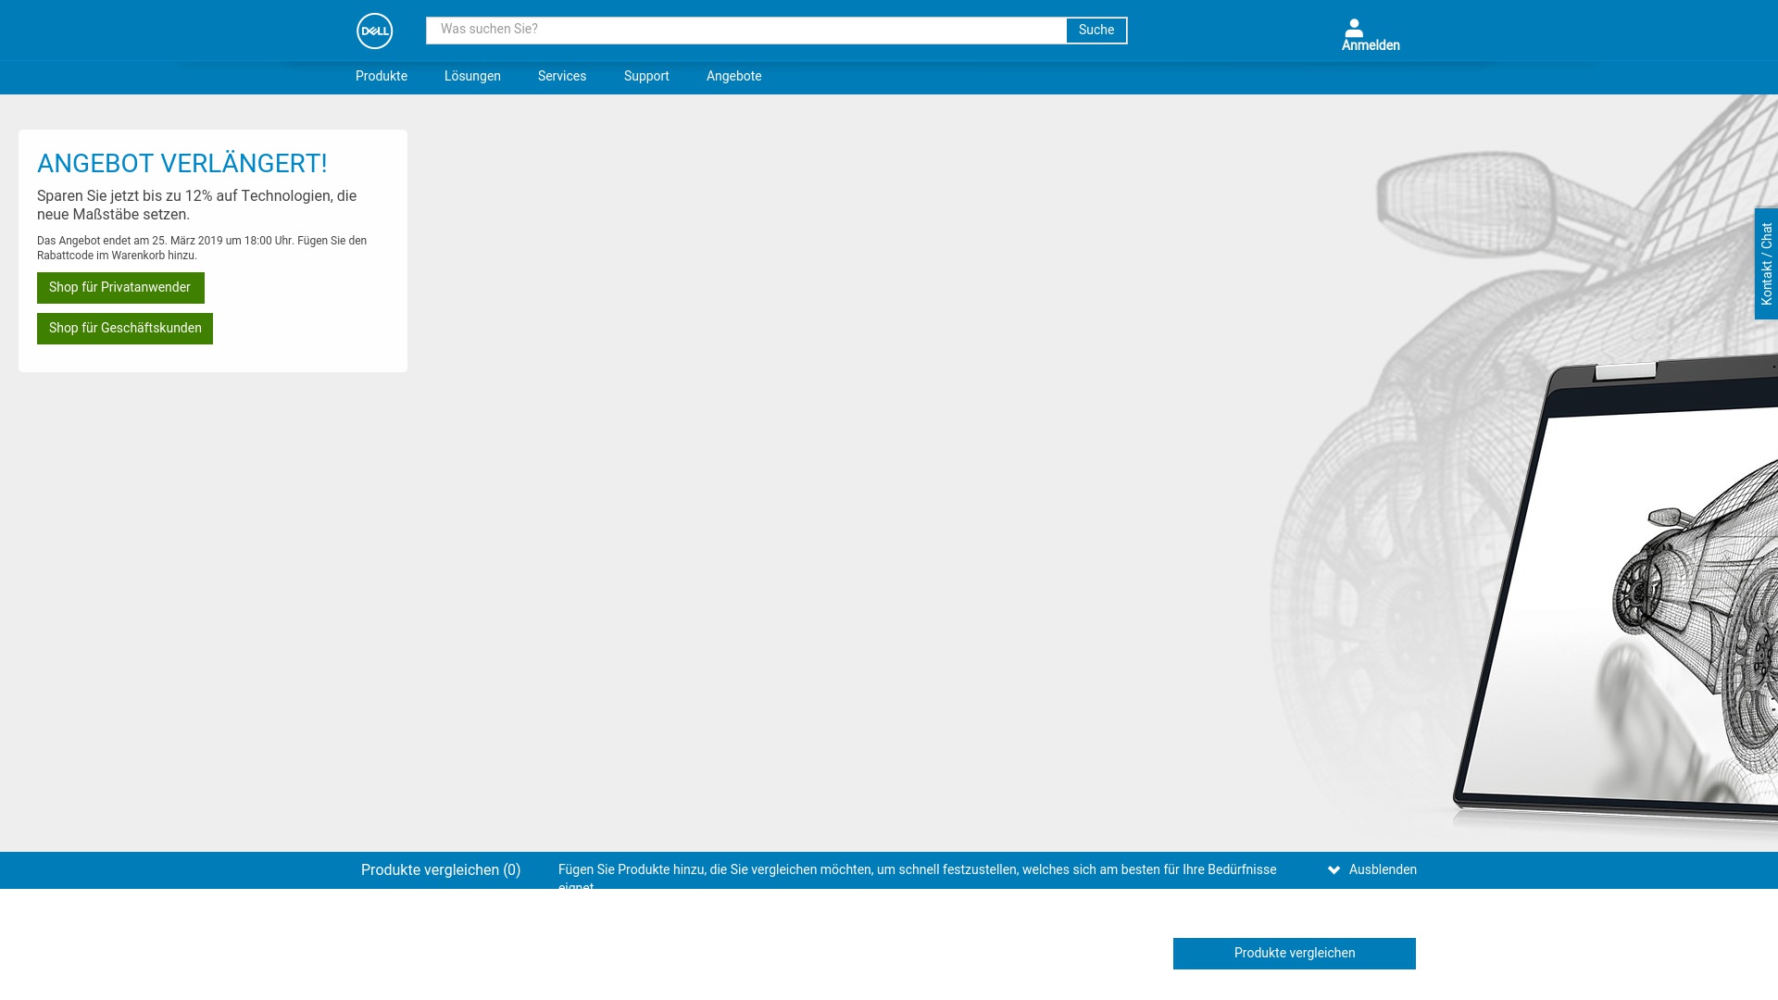Click the user profile icon above Anmelden
The width and height of the screenshot is (1778, 1000).
1354,28
